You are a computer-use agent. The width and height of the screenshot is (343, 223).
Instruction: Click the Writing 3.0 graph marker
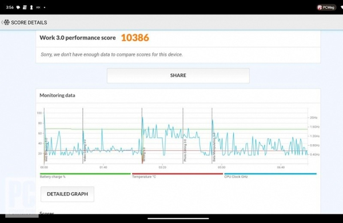pos(143,155)
